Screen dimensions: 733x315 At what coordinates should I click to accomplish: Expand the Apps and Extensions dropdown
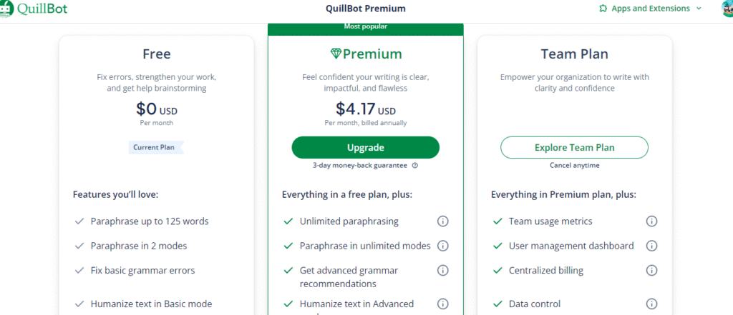pyautogui.click(x=699, y=9)
